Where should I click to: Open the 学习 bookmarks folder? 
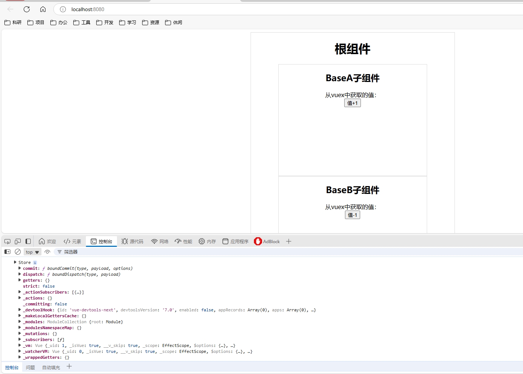click(128, 23)
